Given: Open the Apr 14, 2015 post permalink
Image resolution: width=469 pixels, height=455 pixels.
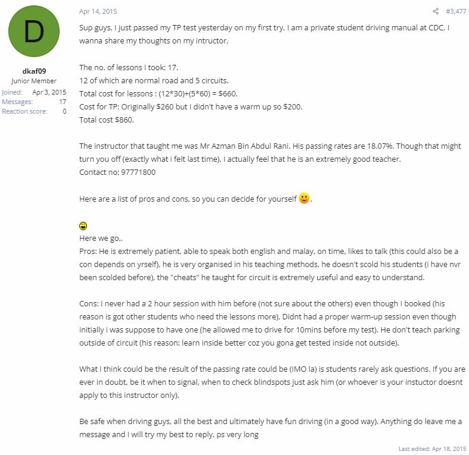Looking at the screenshot, I should coord(98,11).
